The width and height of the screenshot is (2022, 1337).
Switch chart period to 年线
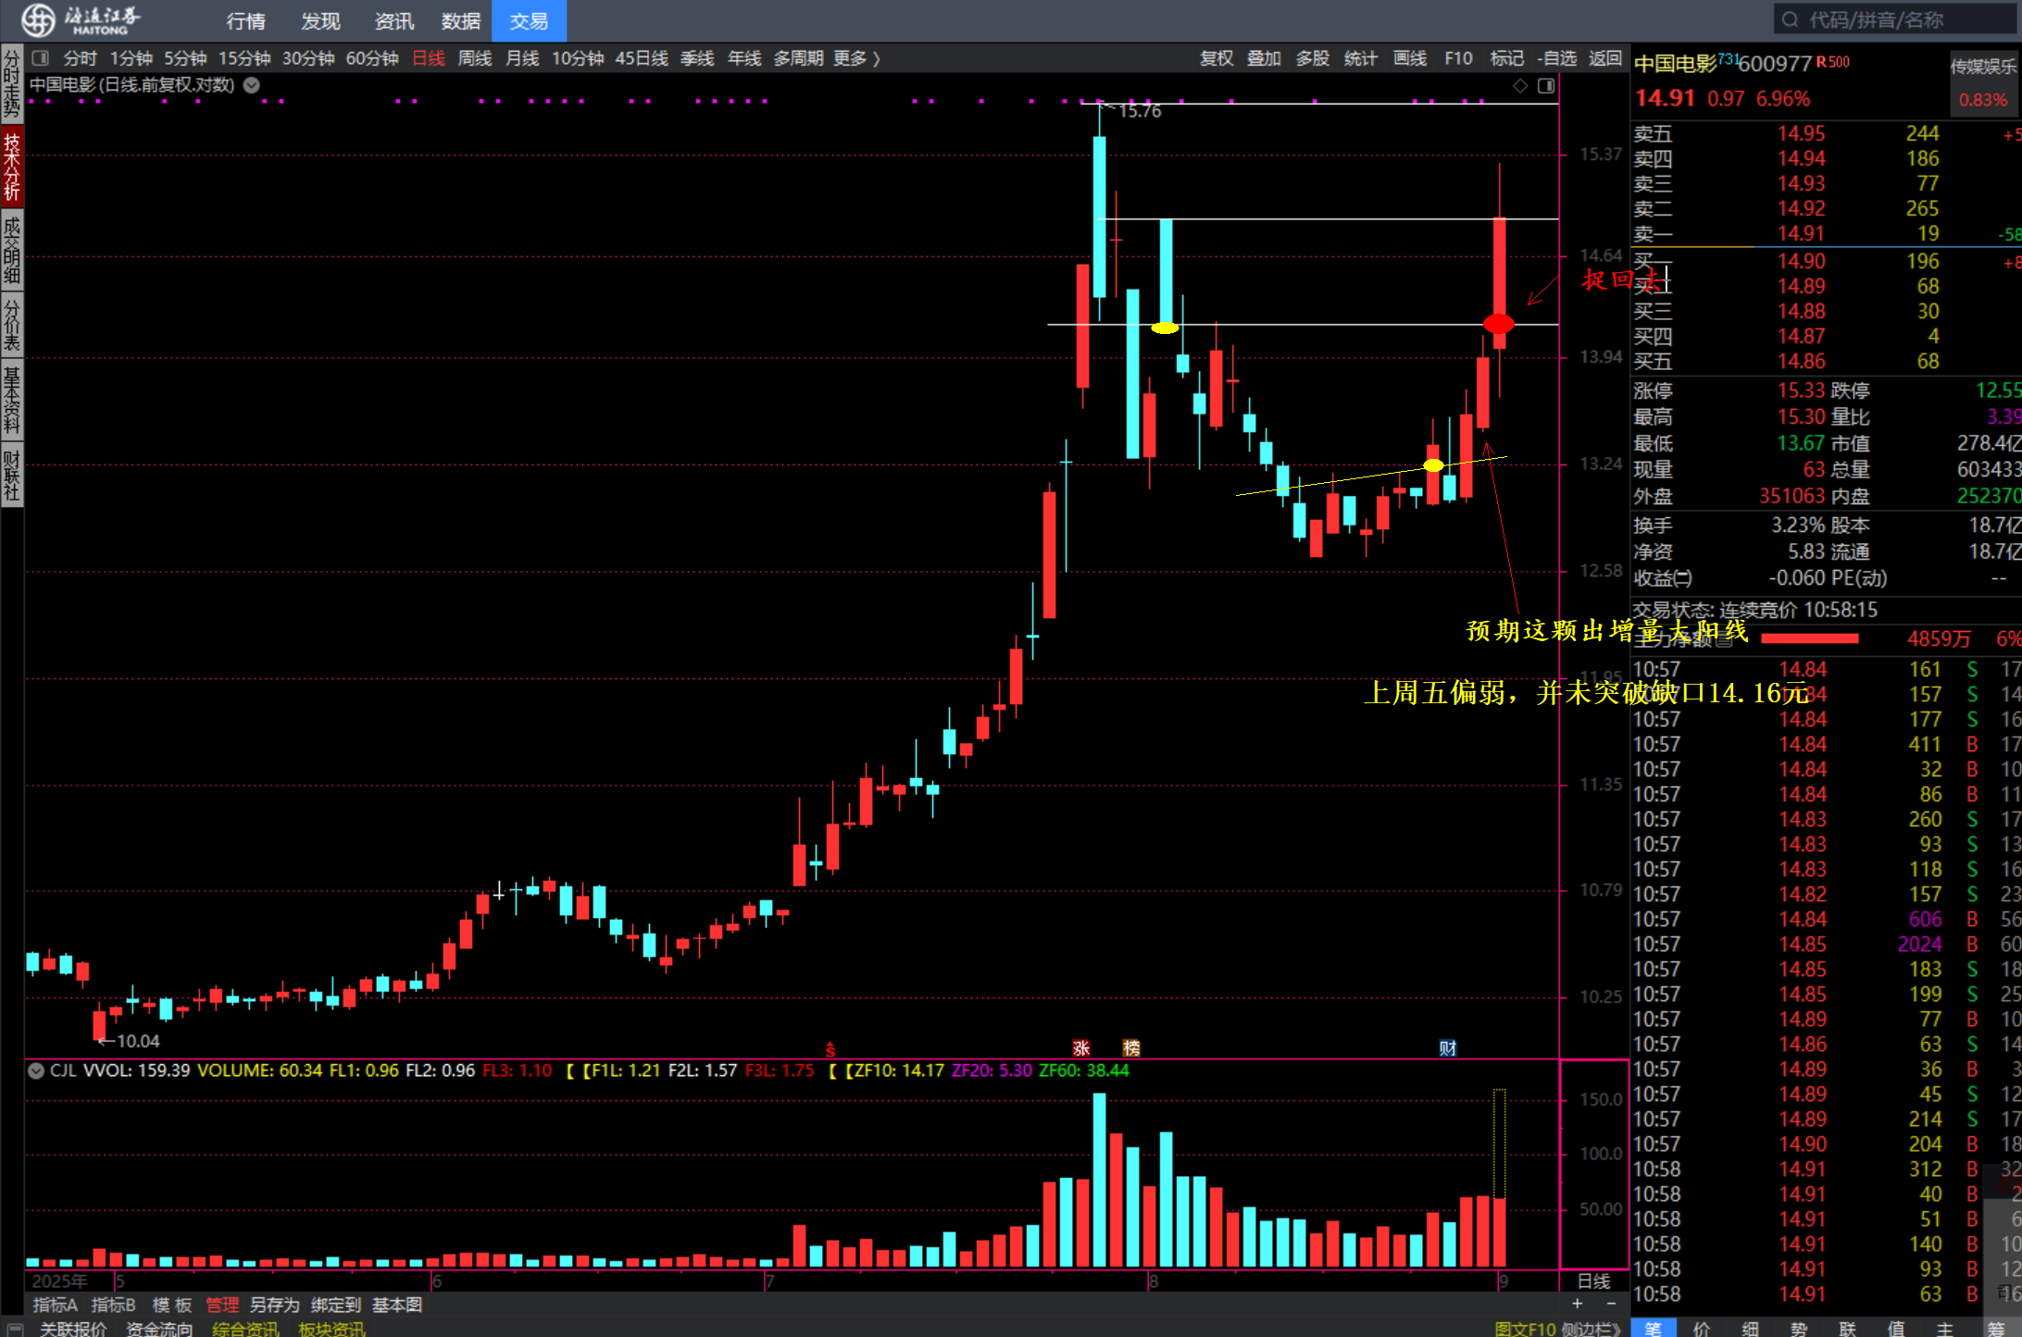coord(744,58)
